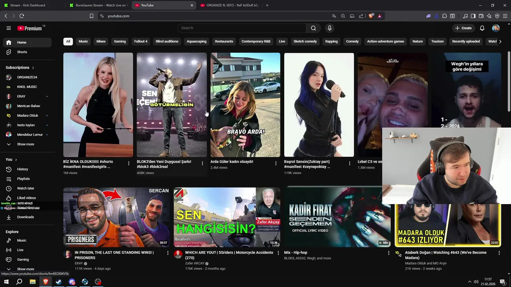Viewport: 511px width, 287px height.
Task: Switch to BoneSaures Stream browser tab
Action: (x=98, y=5)
